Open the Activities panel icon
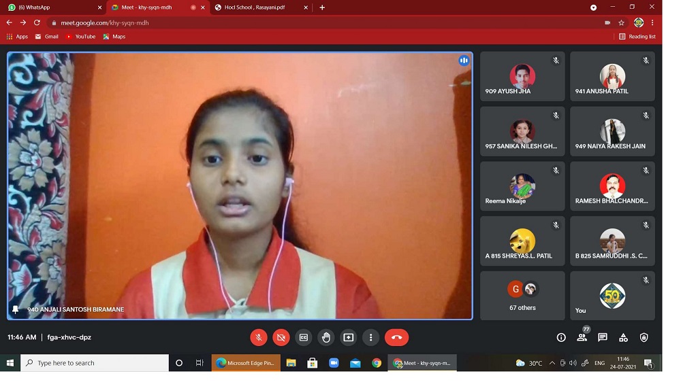Viewport: 681px width, 382px height. pos(623,337)
